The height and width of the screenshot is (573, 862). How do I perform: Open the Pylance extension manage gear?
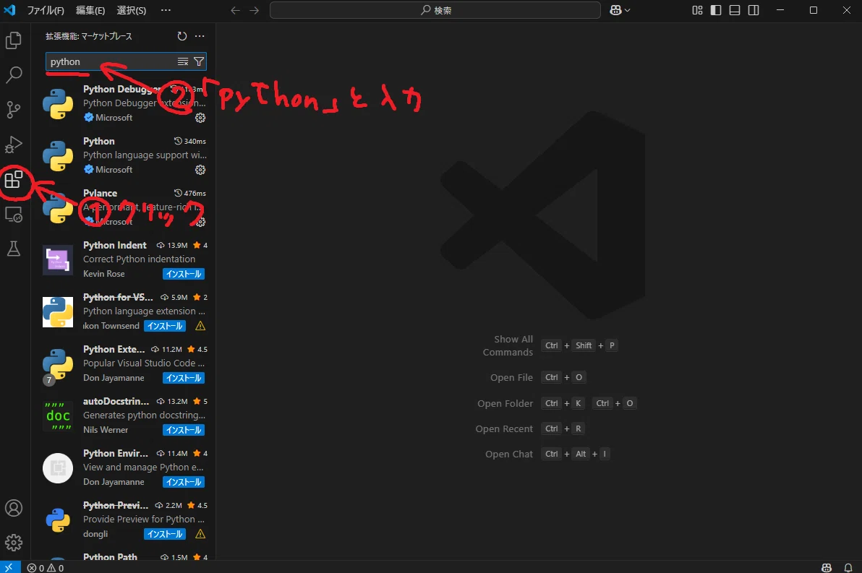pos(200,222)
